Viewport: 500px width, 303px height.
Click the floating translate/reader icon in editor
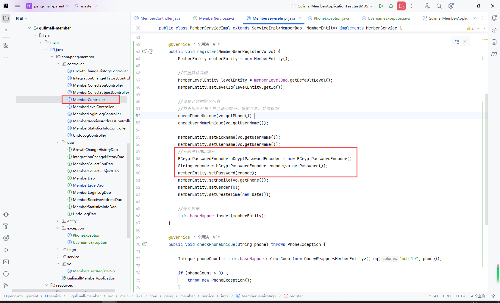point(457,42)
